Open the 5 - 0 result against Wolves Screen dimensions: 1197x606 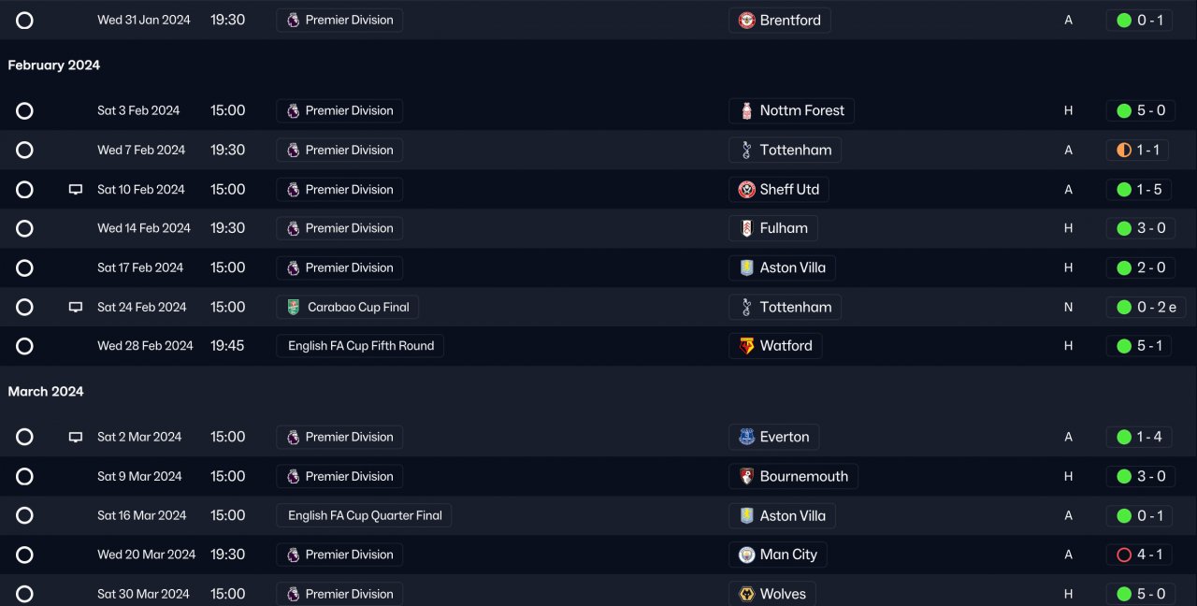pos(1139,594)
